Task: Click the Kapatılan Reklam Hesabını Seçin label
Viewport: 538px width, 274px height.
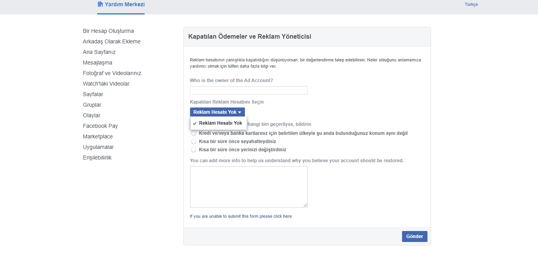Action: (x=227, y=102)
